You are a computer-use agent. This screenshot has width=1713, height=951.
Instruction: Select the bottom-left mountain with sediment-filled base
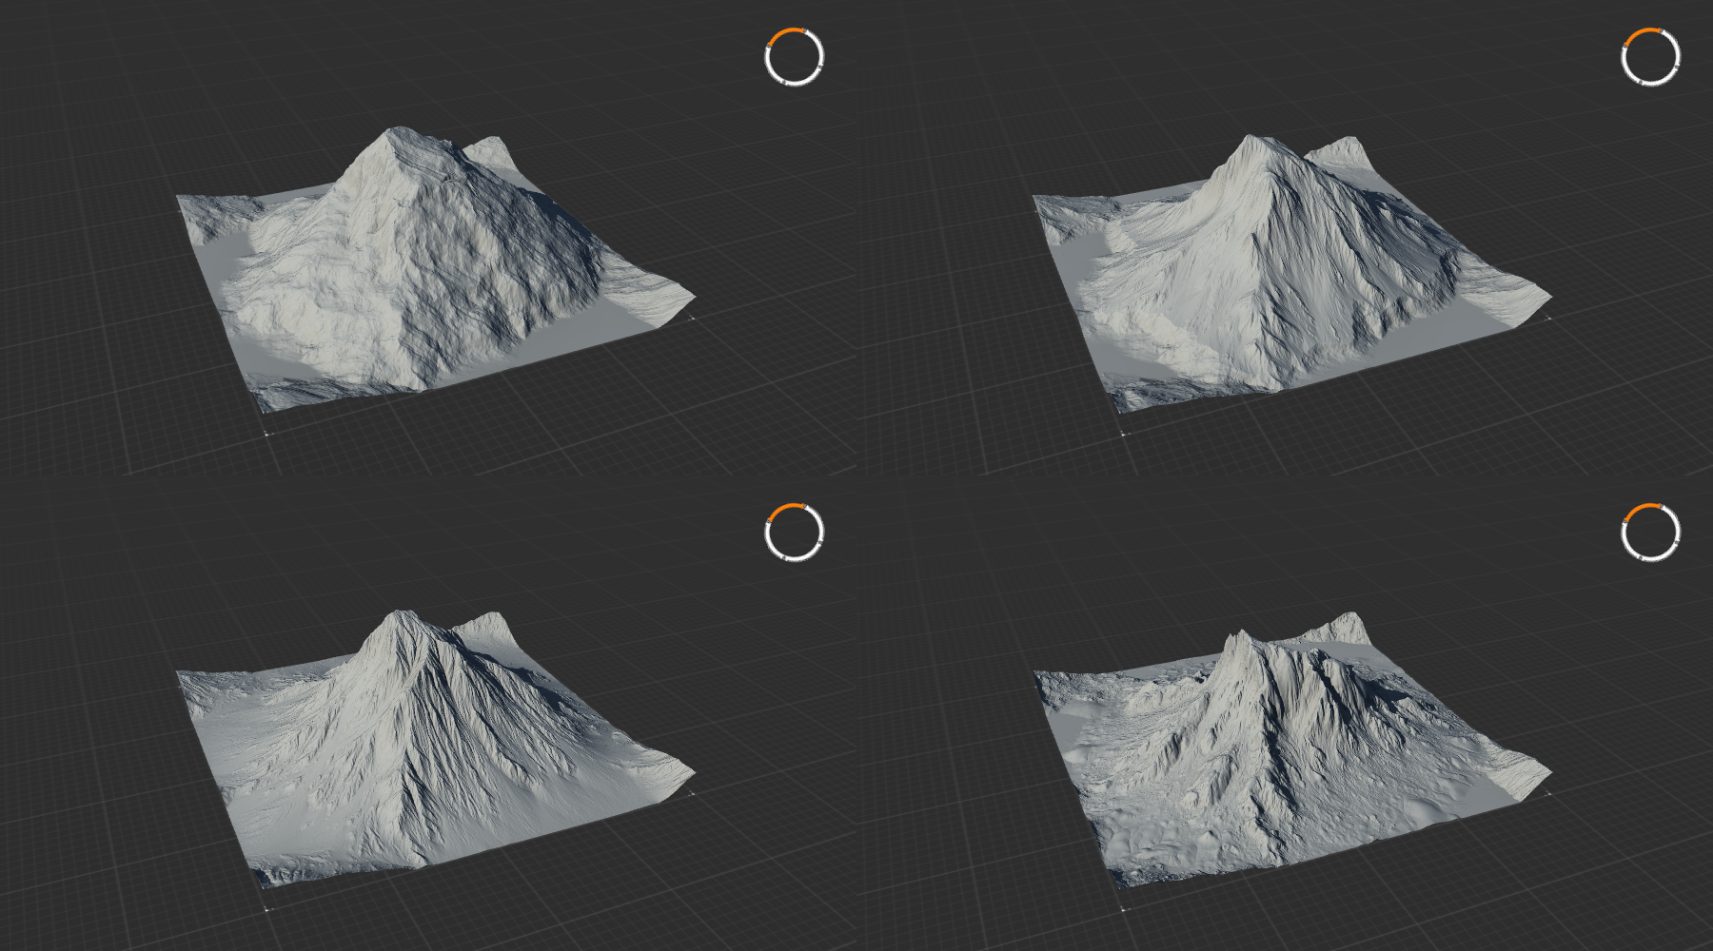tap(435, 748)
